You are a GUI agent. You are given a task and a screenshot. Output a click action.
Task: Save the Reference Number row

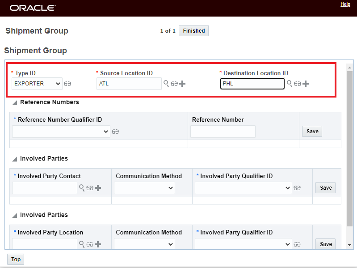(312, 132)
